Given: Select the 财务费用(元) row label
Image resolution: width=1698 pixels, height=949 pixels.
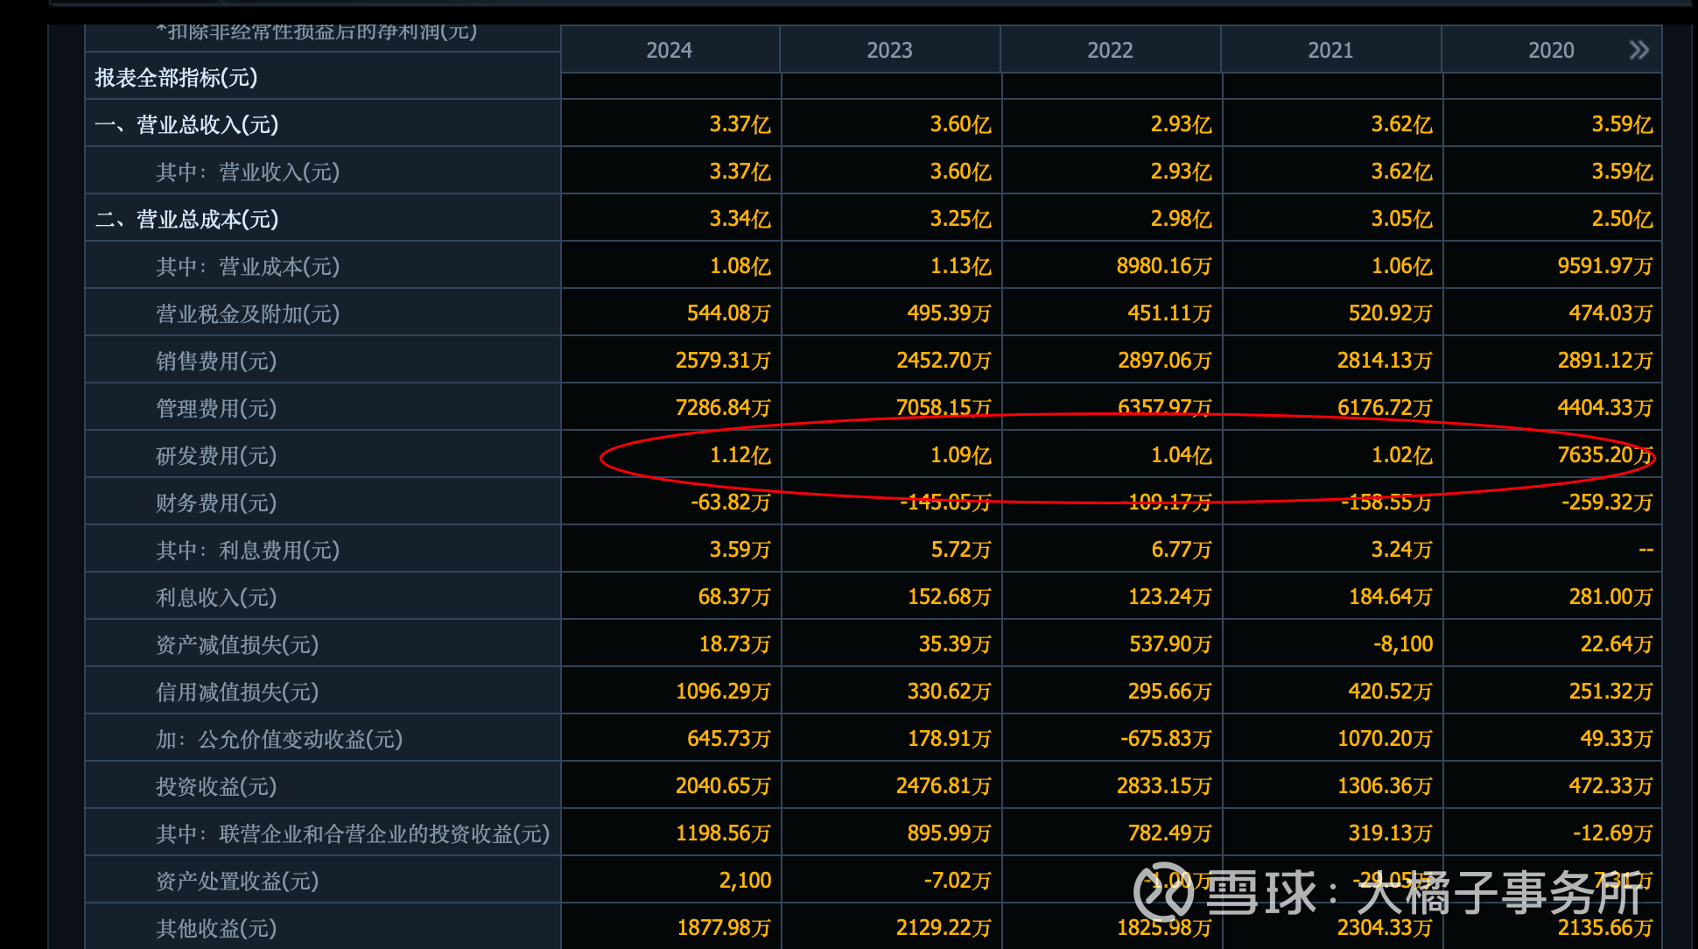Looking at the screenshot, I should point(216,503).
